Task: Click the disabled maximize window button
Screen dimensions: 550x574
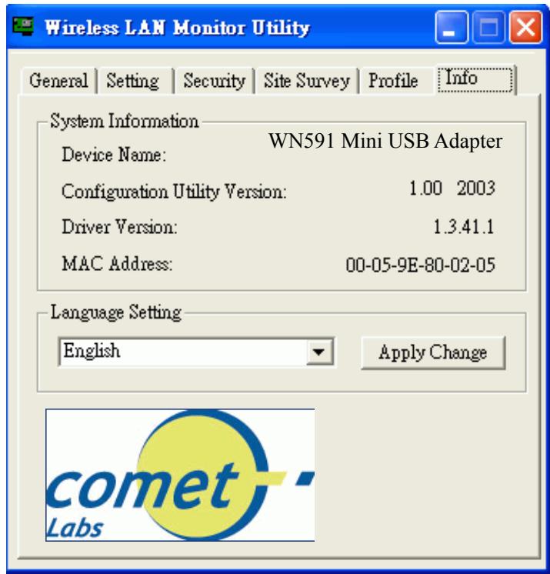Action: pyautogui.click(x=489, y=27)
